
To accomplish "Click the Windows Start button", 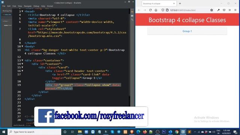I will click(x=4, y=132).
